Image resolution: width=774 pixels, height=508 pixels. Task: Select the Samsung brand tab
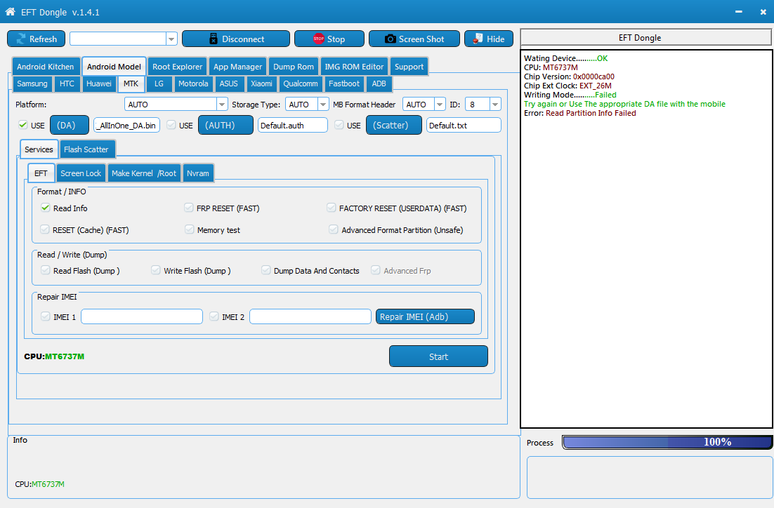click(32, 83)
